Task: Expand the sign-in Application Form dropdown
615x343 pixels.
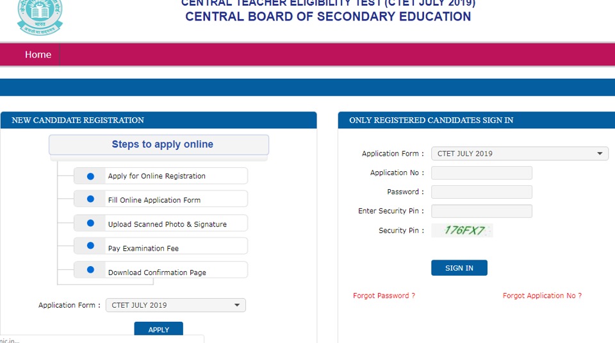Action: click(520, 153)
